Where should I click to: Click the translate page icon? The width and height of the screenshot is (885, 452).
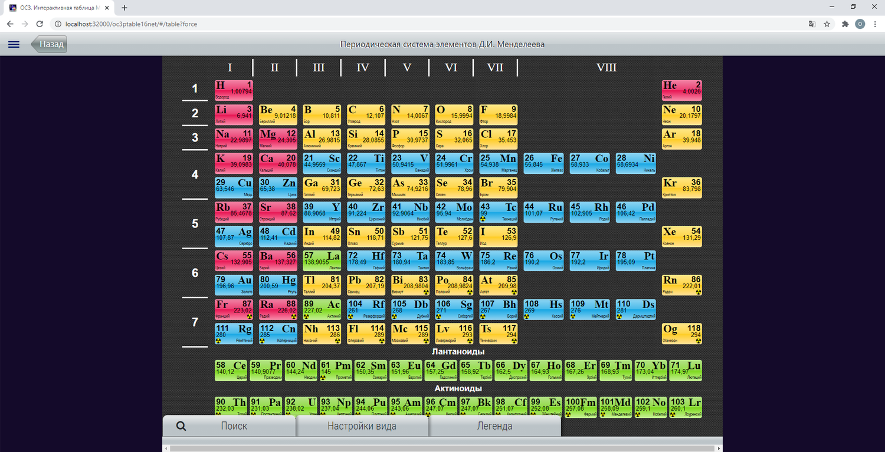click(x=812, y=24)
